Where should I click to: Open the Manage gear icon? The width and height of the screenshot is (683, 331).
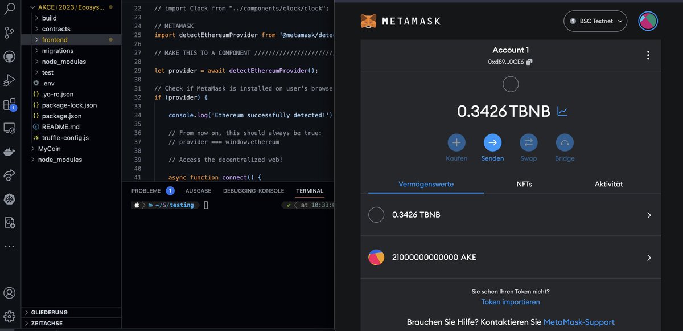pos(9,316)
